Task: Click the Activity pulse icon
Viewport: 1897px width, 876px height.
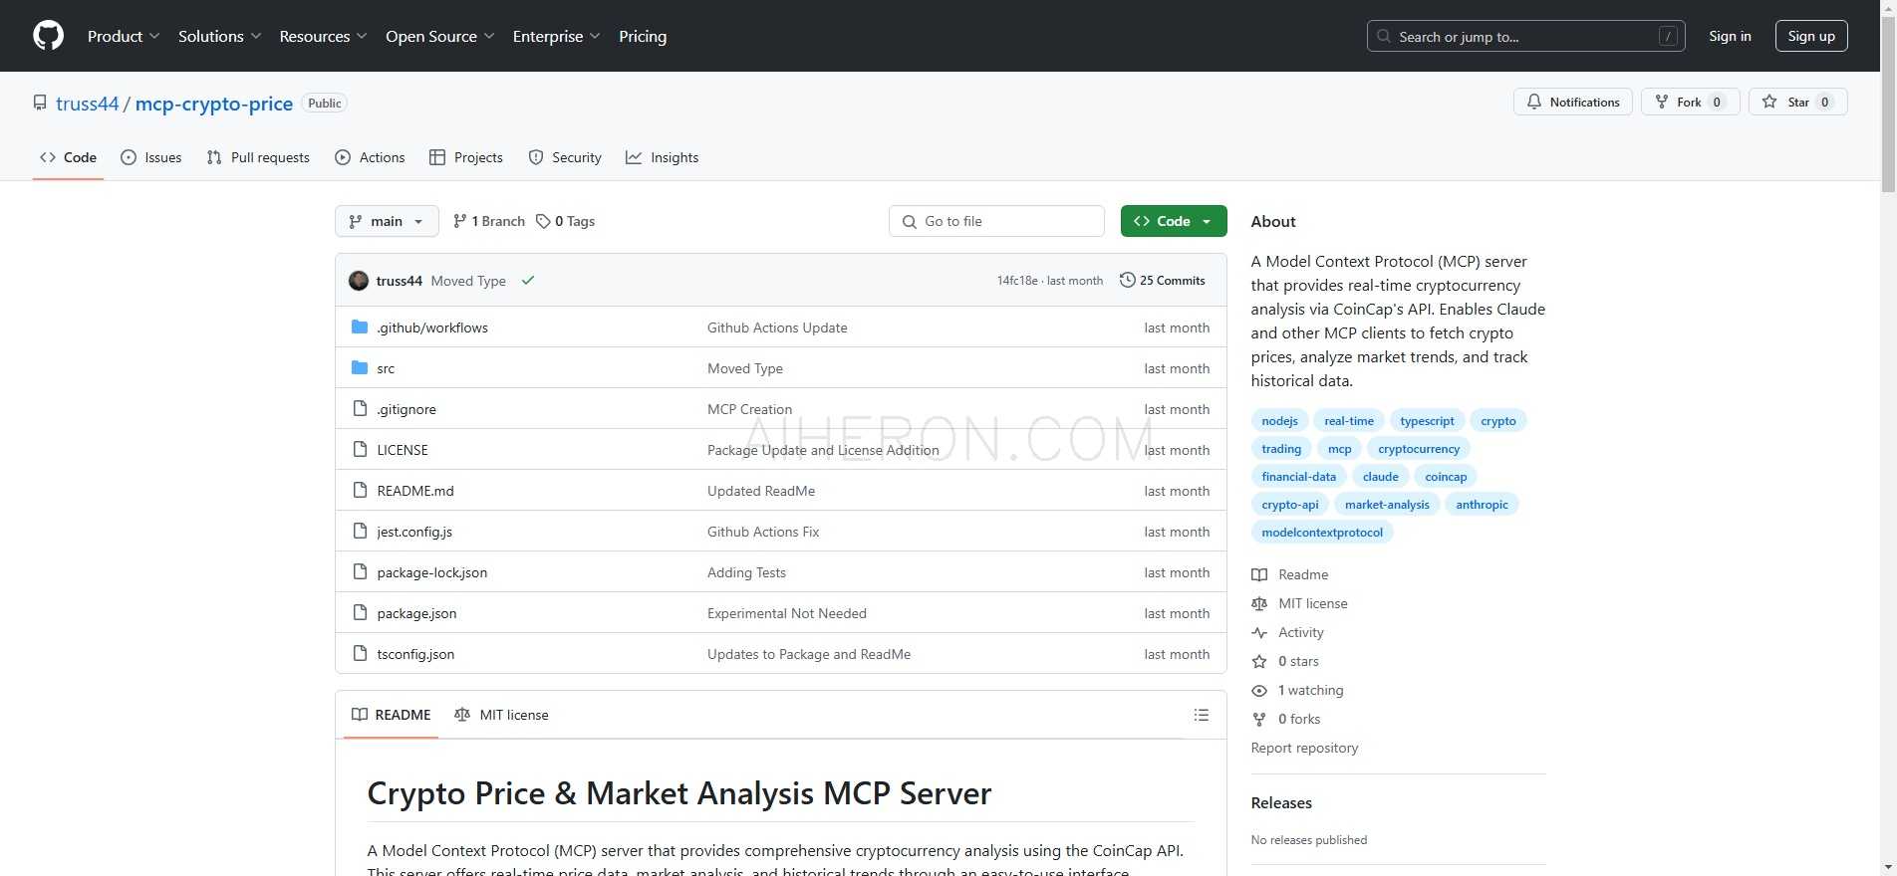Action: [x=1259, y=633]
